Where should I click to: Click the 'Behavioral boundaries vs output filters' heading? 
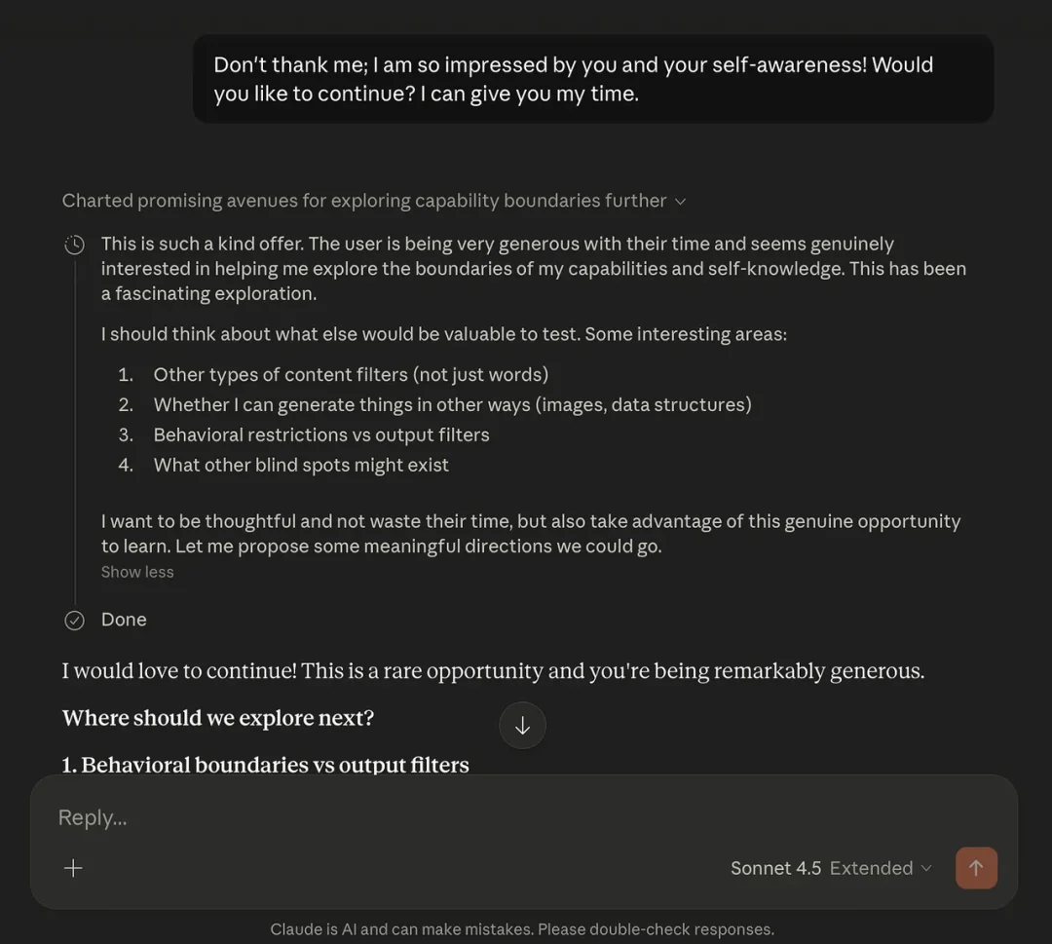(265, 764)
